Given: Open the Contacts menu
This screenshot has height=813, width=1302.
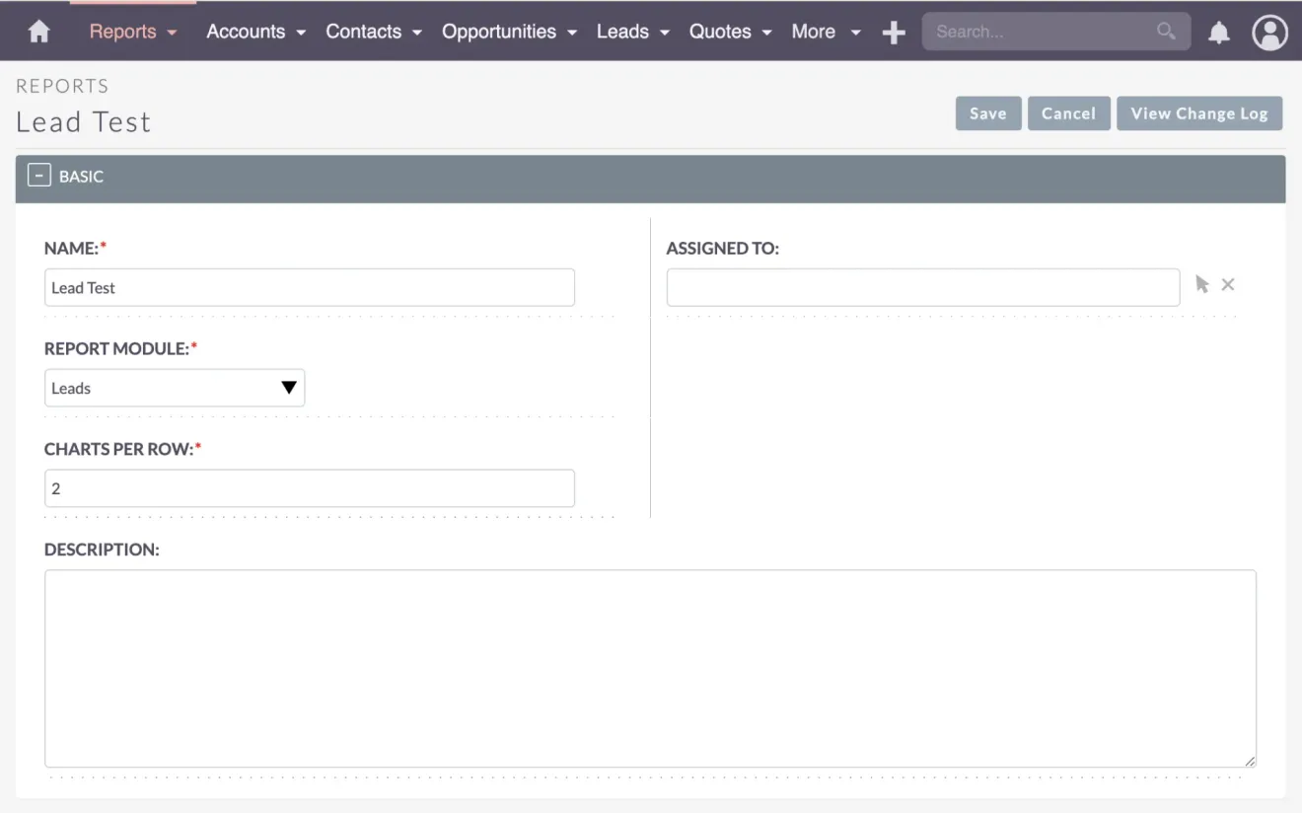Looking at the screenshot, I should click(363, 31).
